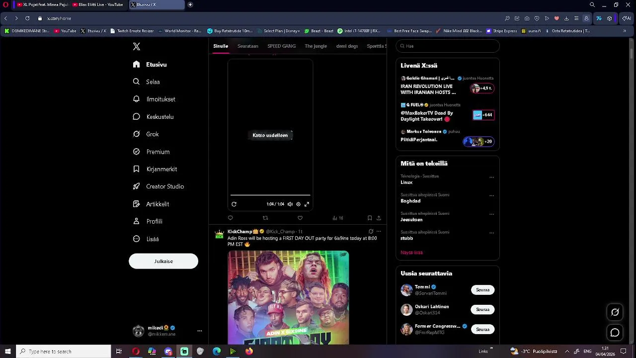Open more options on KickChamp post
Viewport: 636px width, 358px height.
(x=379, y=231)
